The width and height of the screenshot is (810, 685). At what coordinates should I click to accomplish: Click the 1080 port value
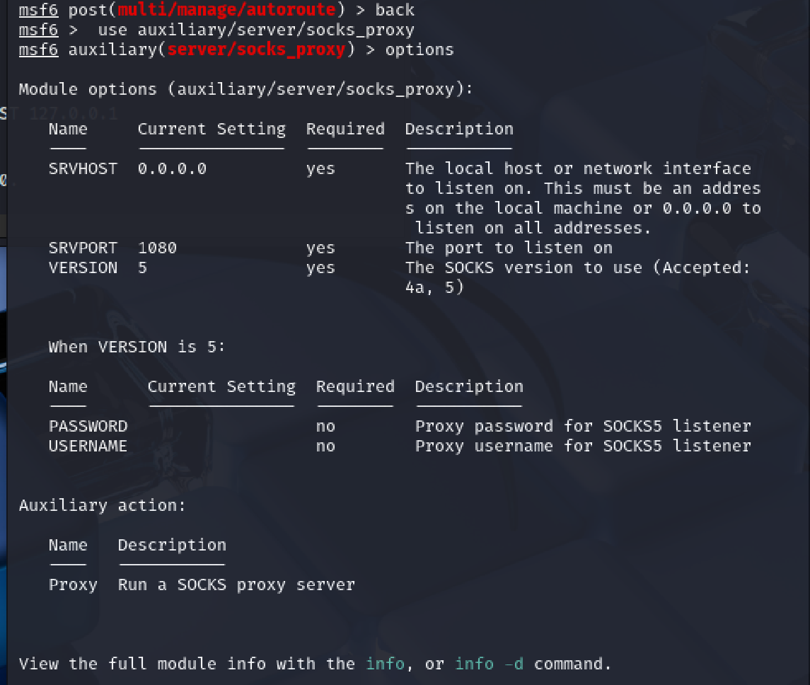(x=157, y=248)
